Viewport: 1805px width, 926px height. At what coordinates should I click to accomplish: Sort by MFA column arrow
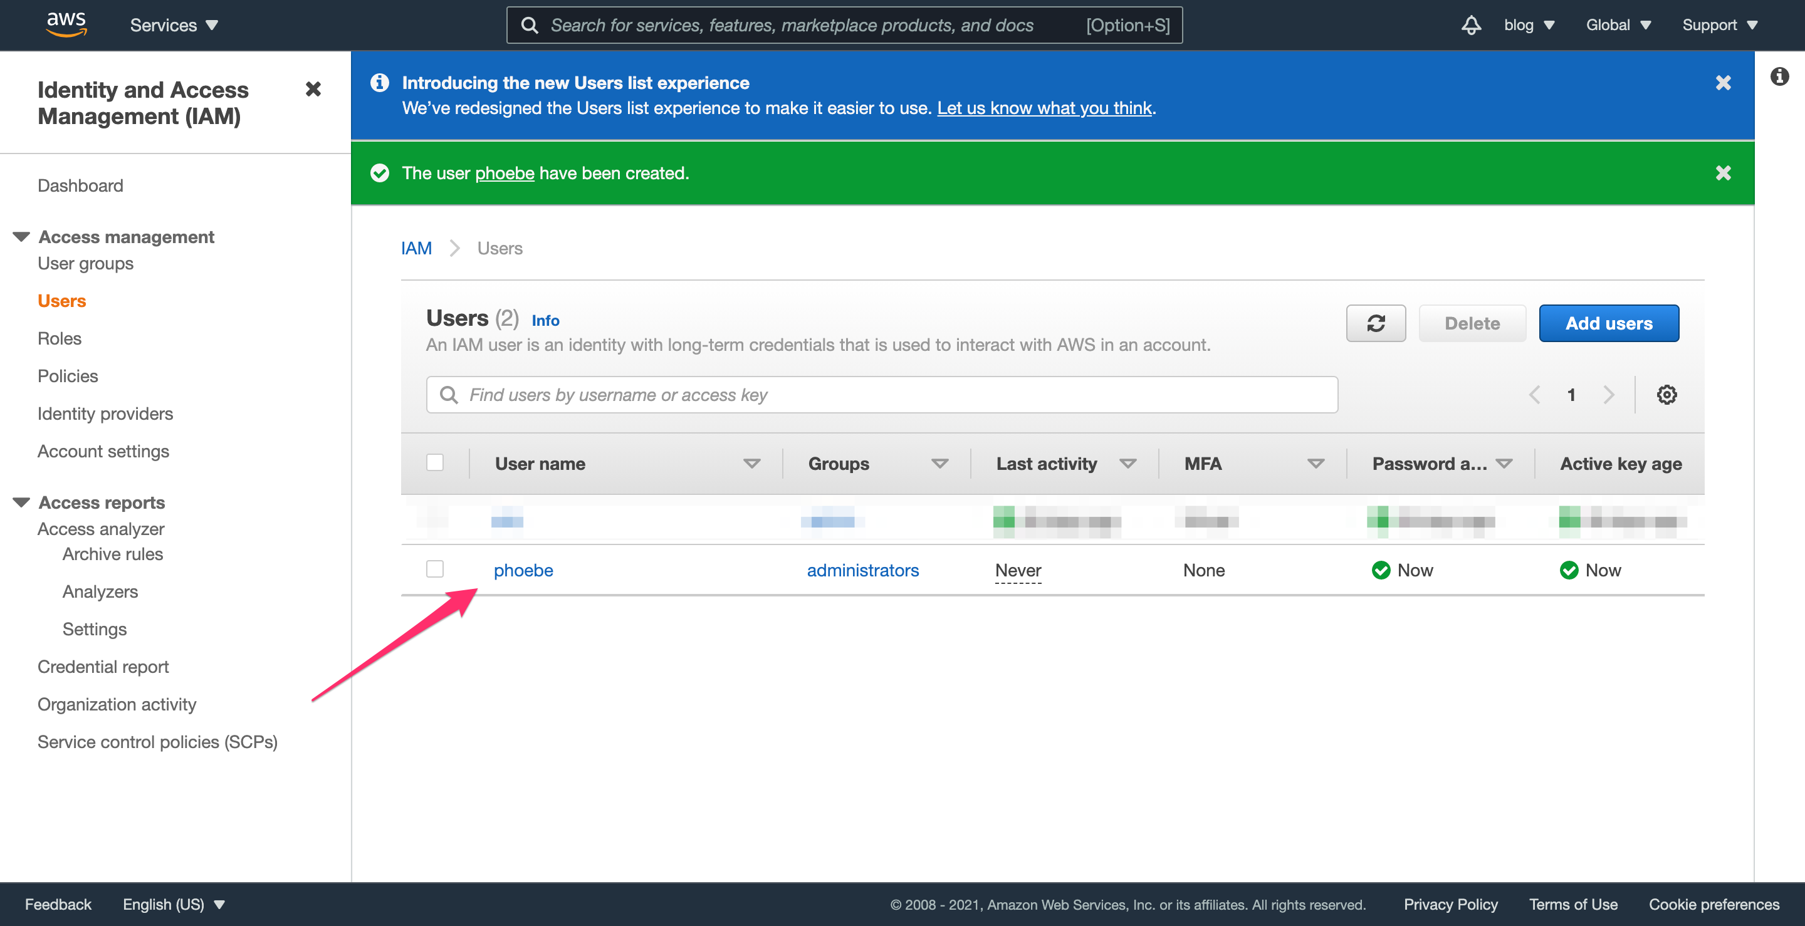[x=1316, y=464]
